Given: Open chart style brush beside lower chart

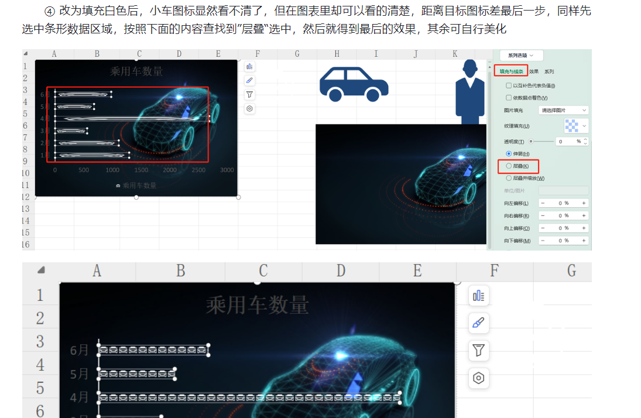Looking at the screenshot, I should [479, 323].
